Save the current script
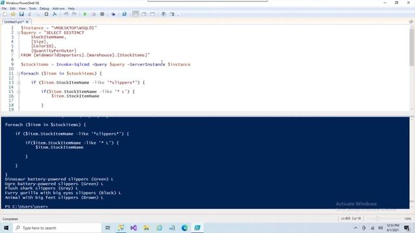The image size is (415, 233). (21, 14)
